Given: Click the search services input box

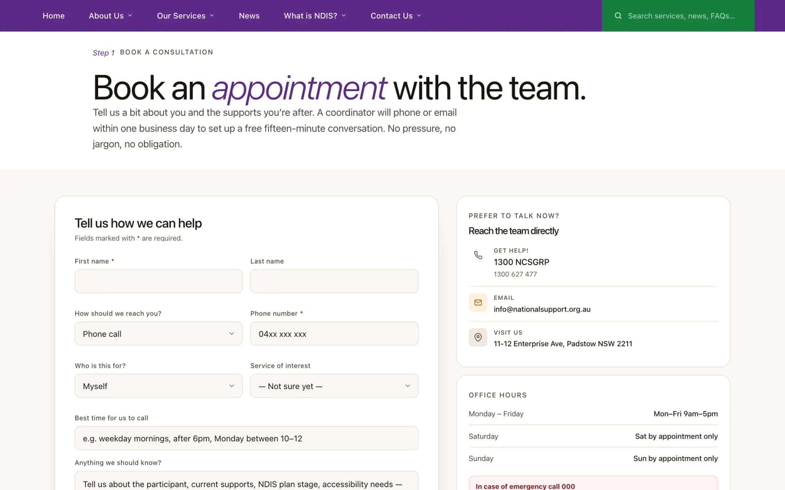Looking at the screenshot, I should (678, 16).
